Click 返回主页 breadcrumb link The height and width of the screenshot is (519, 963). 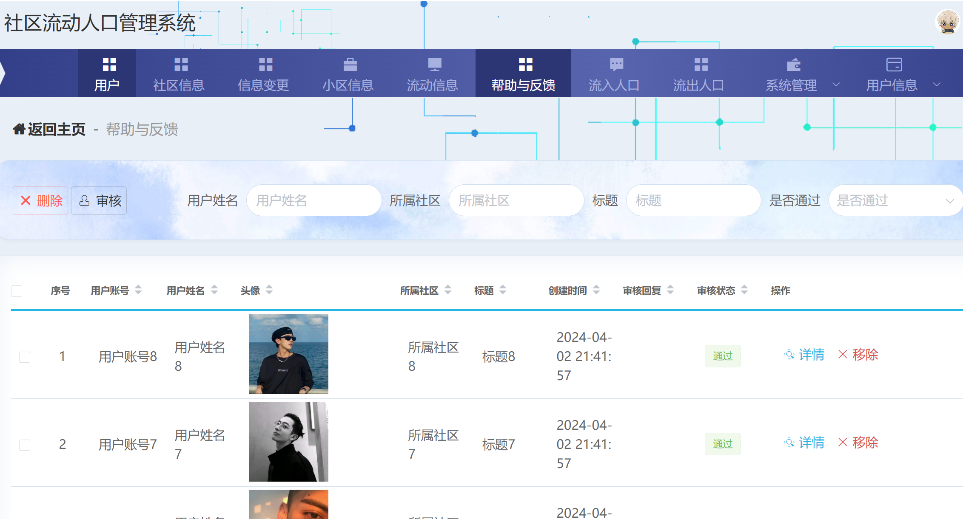coord(55,129)
